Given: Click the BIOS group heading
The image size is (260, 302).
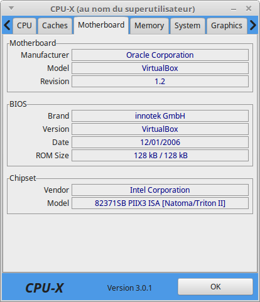Looking at the screenshot, I should [x=18, y=104].
